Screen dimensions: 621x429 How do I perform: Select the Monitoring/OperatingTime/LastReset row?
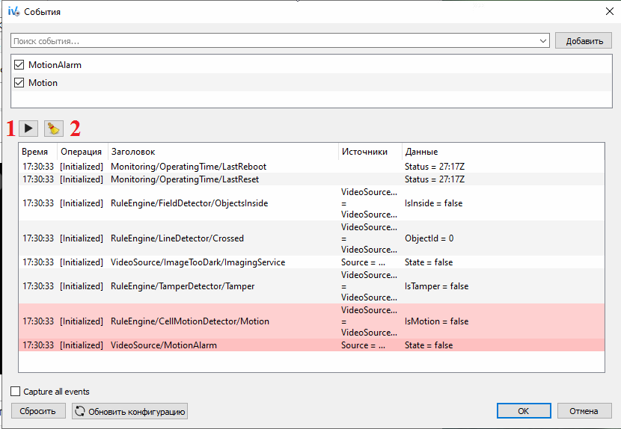(312, 179)
